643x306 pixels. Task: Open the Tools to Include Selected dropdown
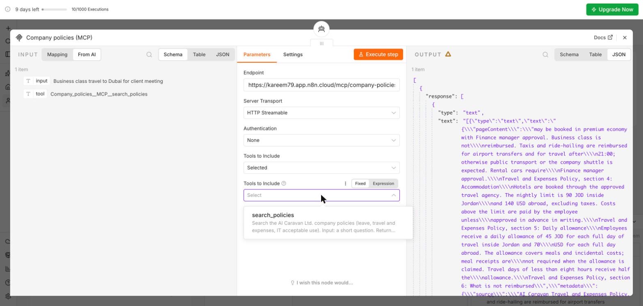coord(321,168)
